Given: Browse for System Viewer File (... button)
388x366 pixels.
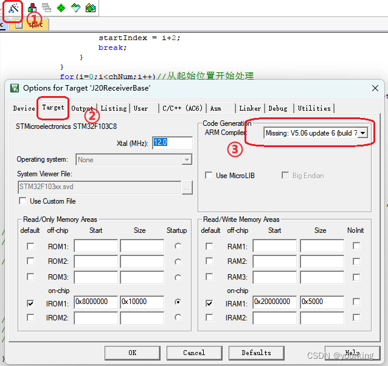Looking at the screenshot, I should pyautogui.click(x=187, y=188).
